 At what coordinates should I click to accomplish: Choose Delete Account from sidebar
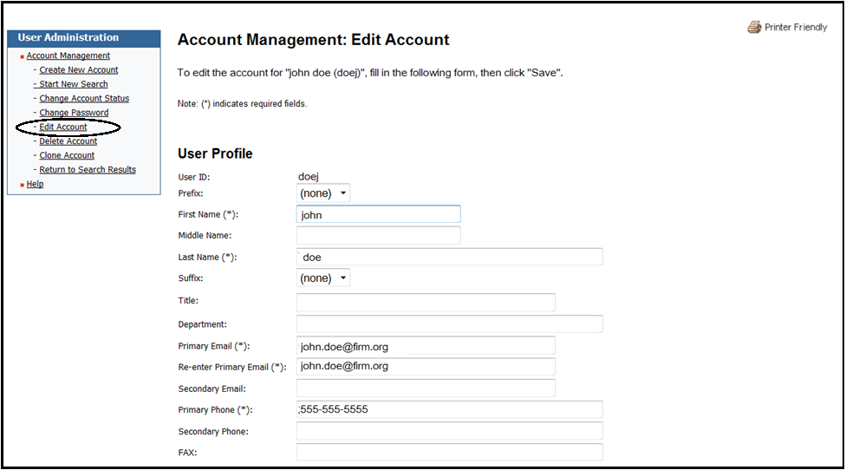click(x=68, y=141)
